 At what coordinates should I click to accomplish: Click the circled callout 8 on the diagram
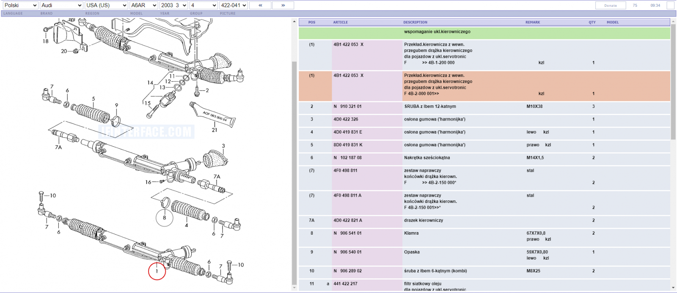pos(165,218)
